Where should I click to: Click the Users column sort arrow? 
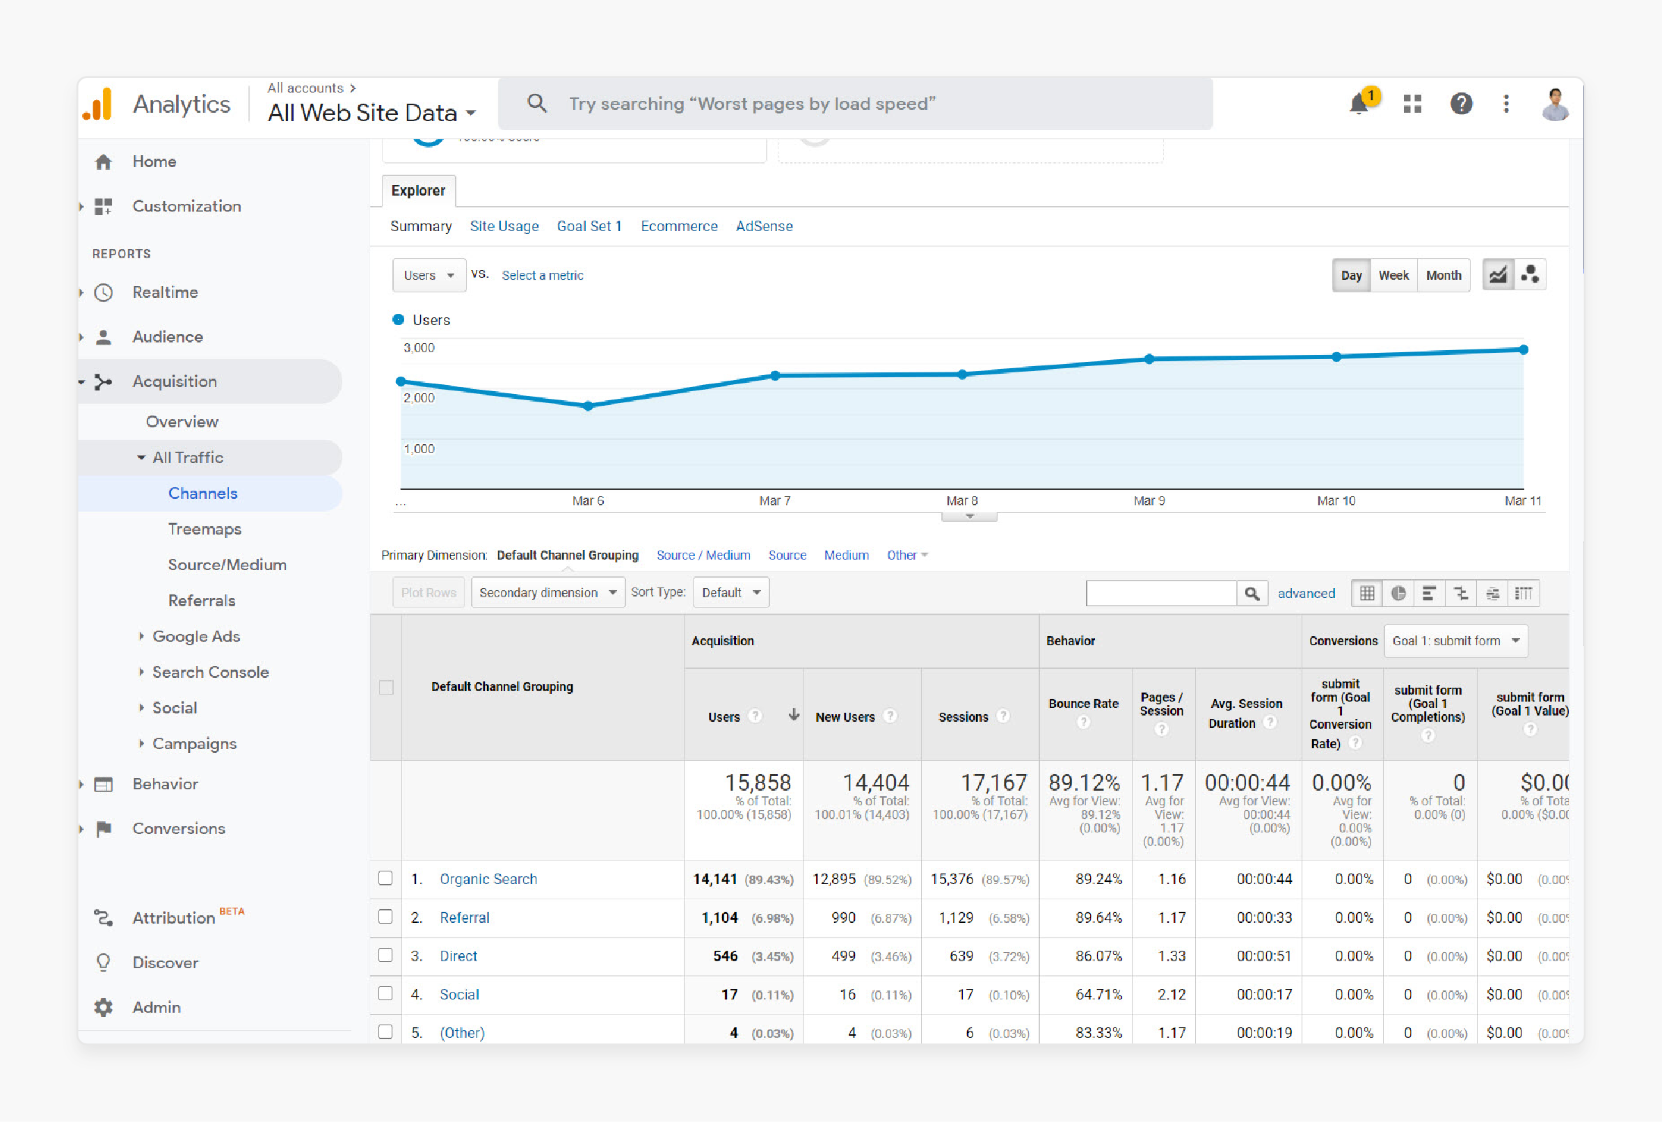[794, 715]
